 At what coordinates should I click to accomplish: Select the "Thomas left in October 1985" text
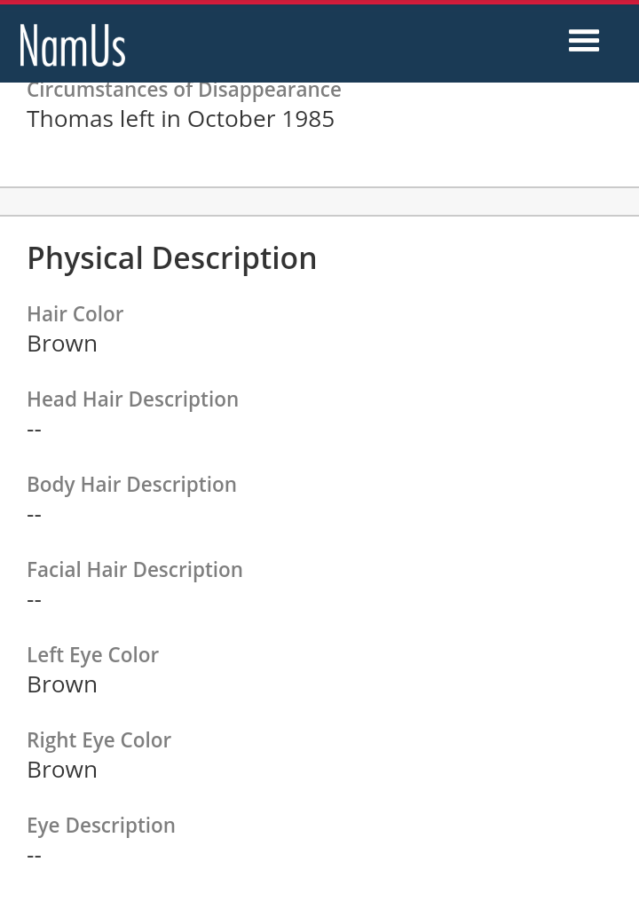click(180, 119)
